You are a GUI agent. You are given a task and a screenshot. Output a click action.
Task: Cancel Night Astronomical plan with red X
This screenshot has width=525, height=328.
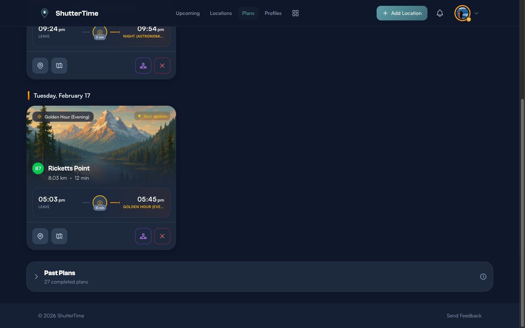pyautogui.click(x=162, y=66)
